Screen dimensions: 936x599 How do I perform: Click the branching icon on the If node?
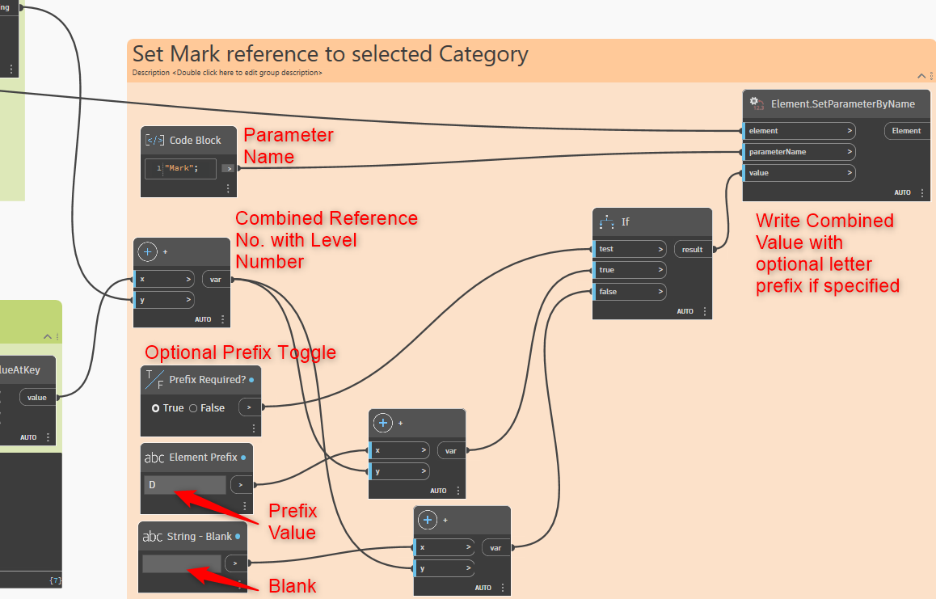click(607, 223)
